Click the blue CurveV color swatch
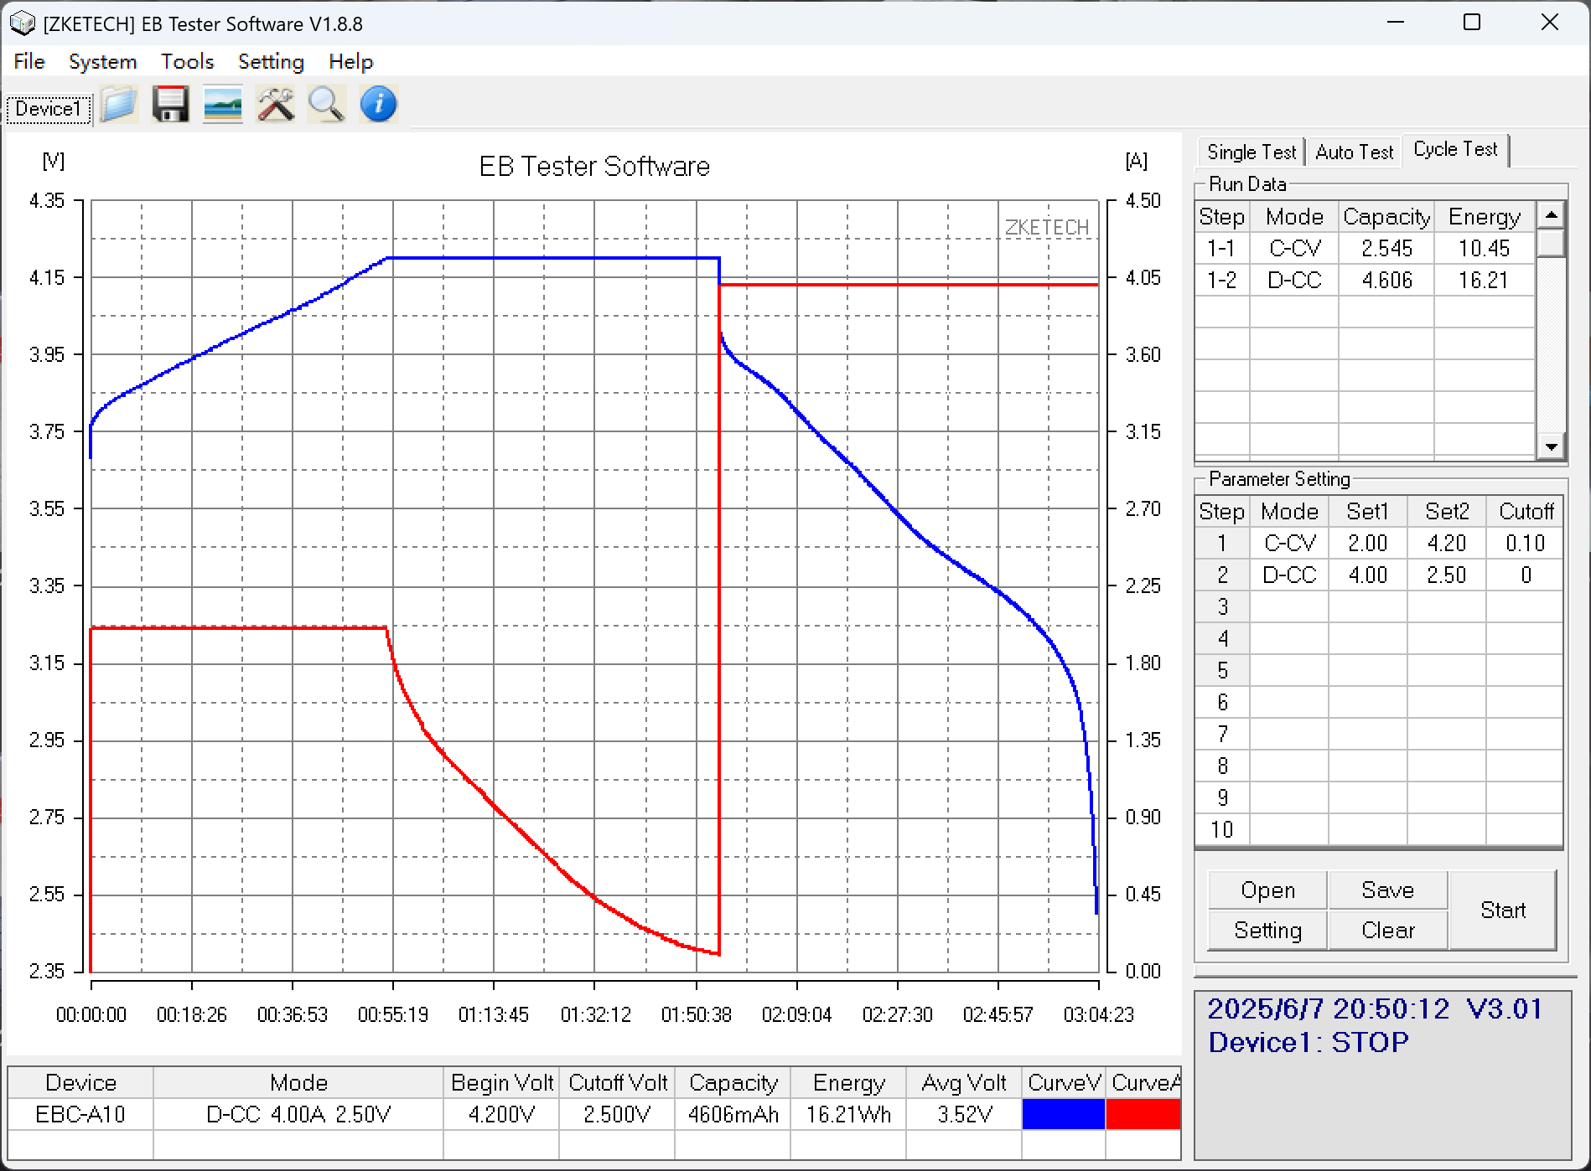Viewport: 1591px width, 1171px height. point(1063,1114)
